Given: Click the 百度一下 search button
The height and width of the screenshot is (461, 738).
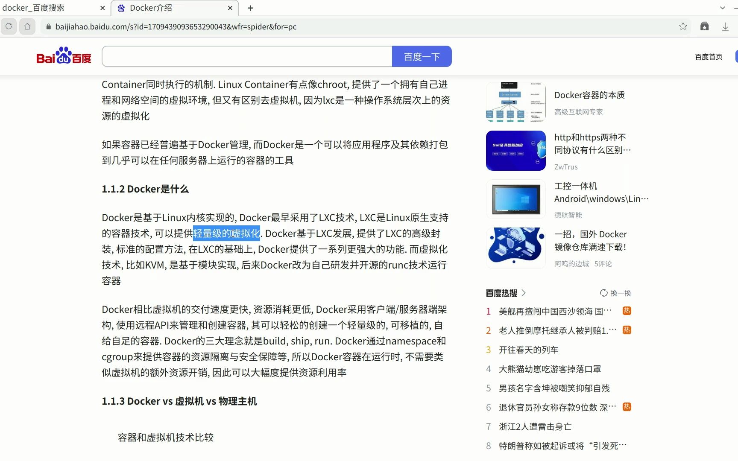Looking at the screenshot, I should pos(422,56).
